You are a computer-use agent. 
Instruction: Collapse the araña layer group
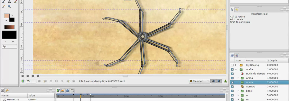[x=236, y=69]
